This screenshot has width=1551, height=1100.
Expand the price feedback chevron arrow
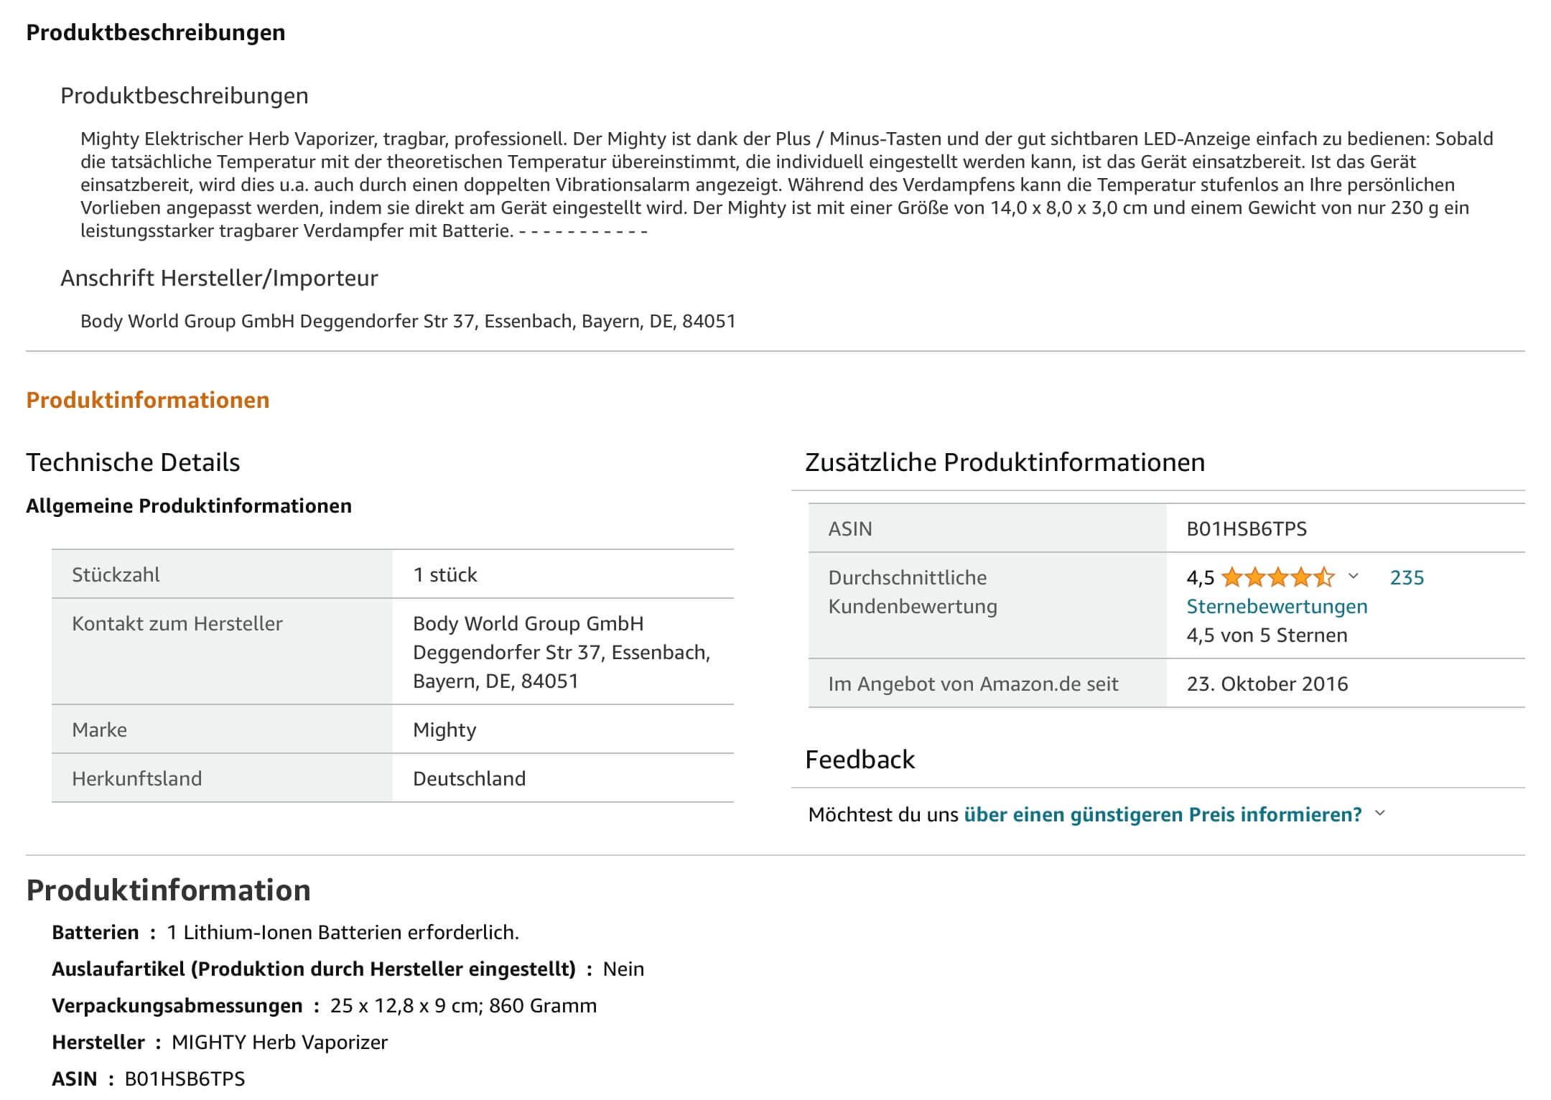pos(1379,814)
